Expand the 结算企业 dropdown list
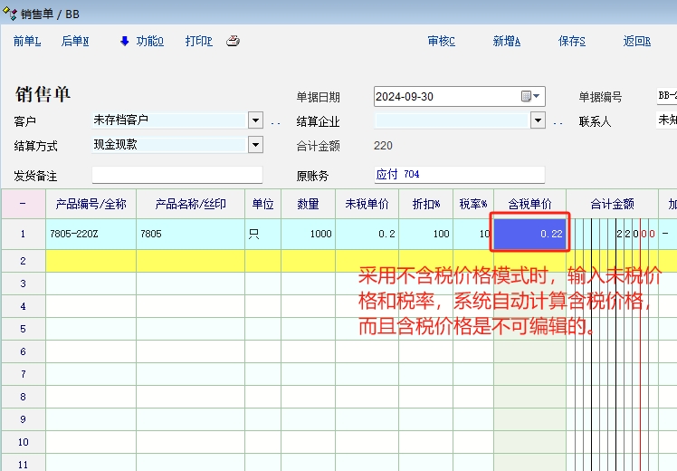 pyautogui.click(x=538, y=120)
